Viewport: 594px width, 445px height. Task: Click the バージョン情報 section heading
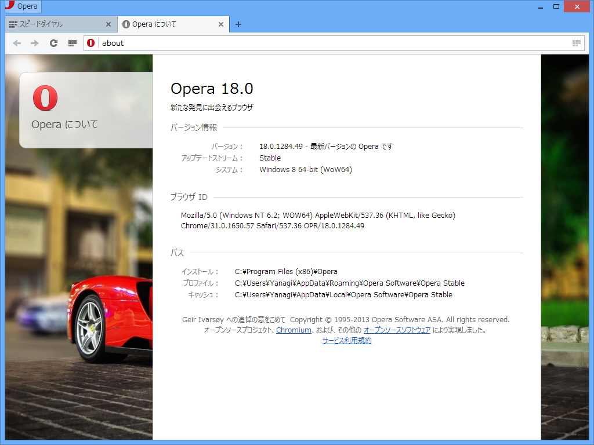tap(194, 127)
